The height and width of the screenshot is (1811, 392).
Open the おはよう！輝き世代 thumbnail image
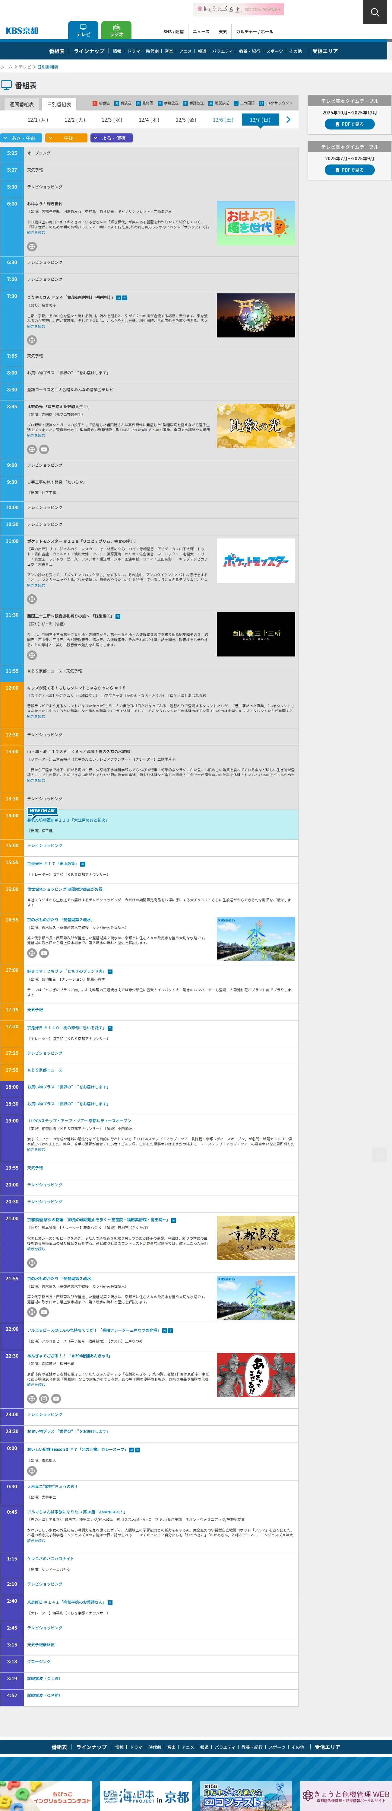tap(256, 223)
